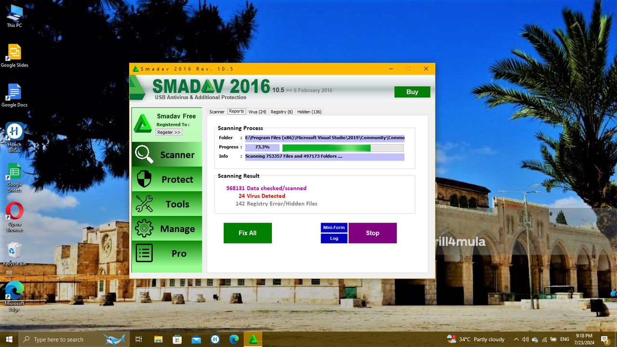Screen dimensions: 617x347
Task: Open the scan Log
Action: click(x=334, y=239)
